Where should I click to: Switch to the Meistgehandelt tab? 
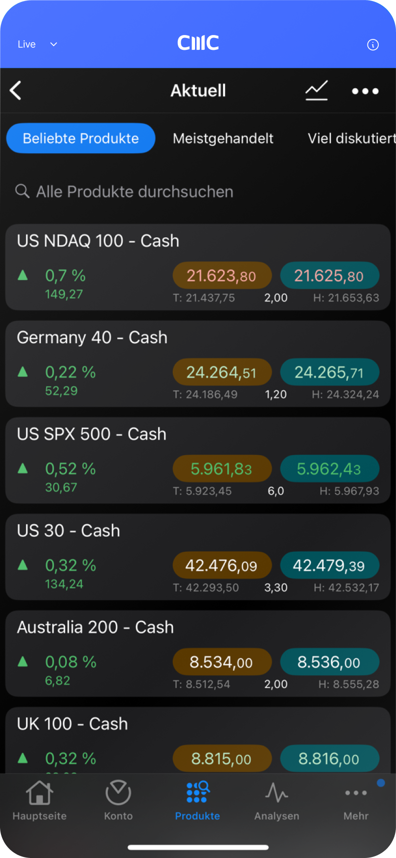click(x=223, y=139)
